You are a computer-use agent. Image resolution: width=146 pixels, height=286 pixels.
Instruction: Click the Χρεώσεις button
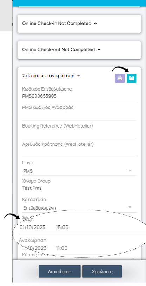click(x=102, y=272)
